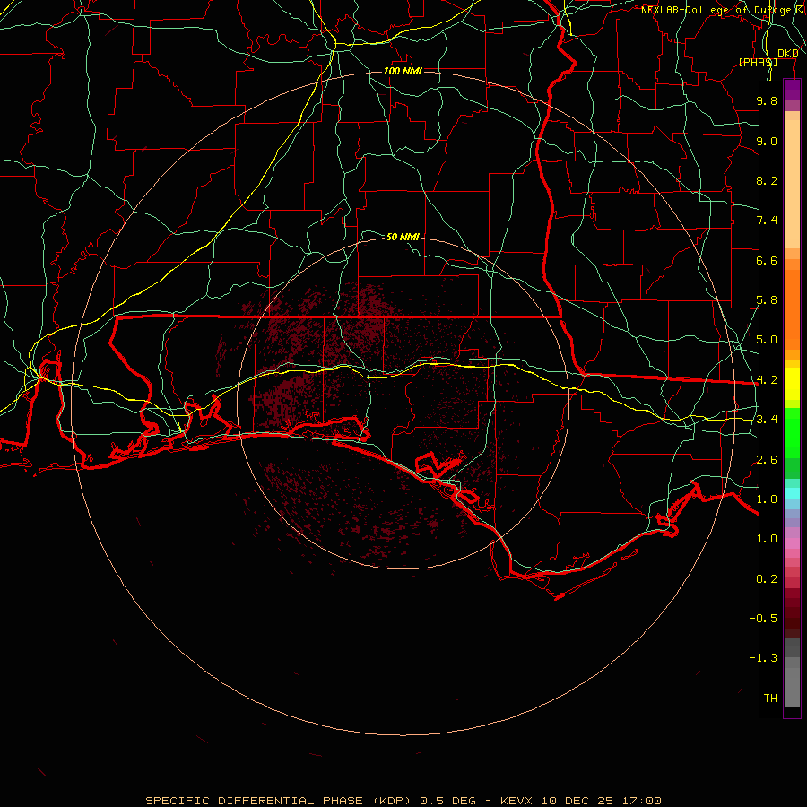Select the 0.2 legend value

[x=767, y=579]
